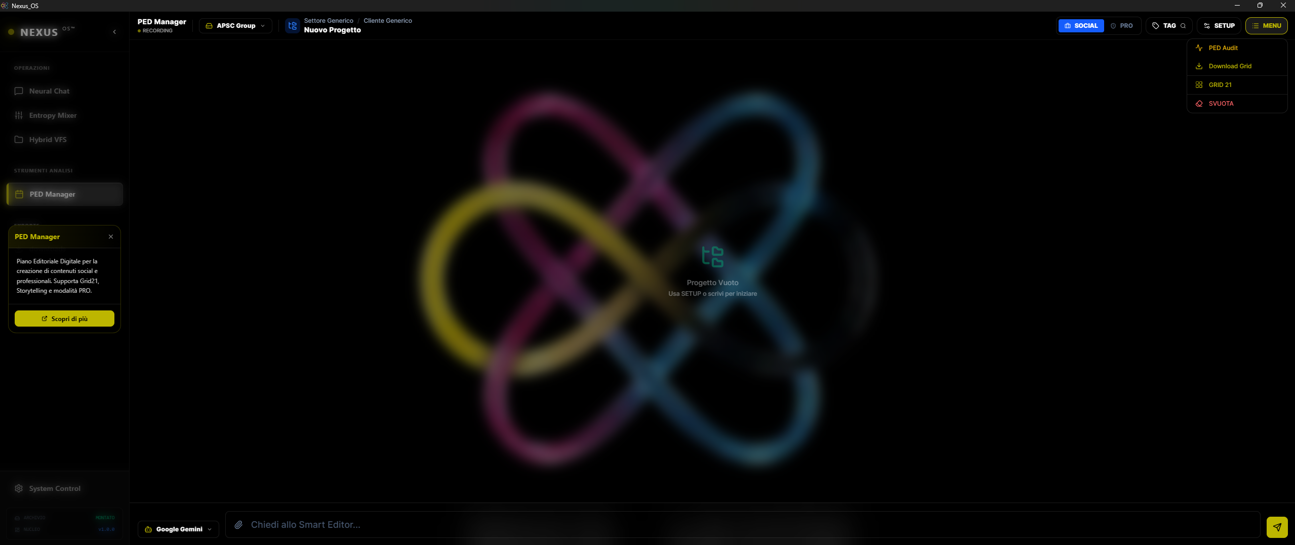Close the PED Manager info popup
The height and width of the screenshot is (545, 1295).
pyautogui.click(x=111, y=237)
